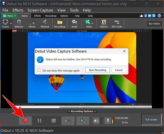Open the Audio settings toolbar icon
This screenshot has height=134, width=164.
(74, 24)
